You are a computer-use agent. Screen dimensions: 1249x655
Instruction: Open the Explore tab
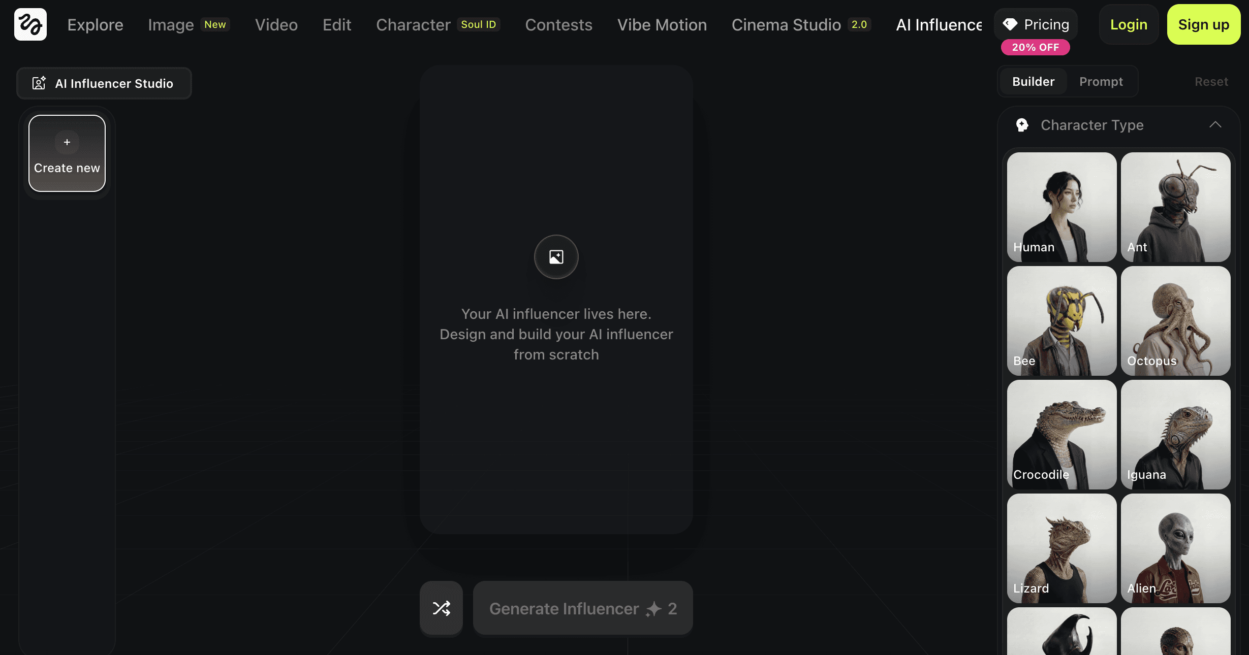pyautogui.click(x=96, y=25)
